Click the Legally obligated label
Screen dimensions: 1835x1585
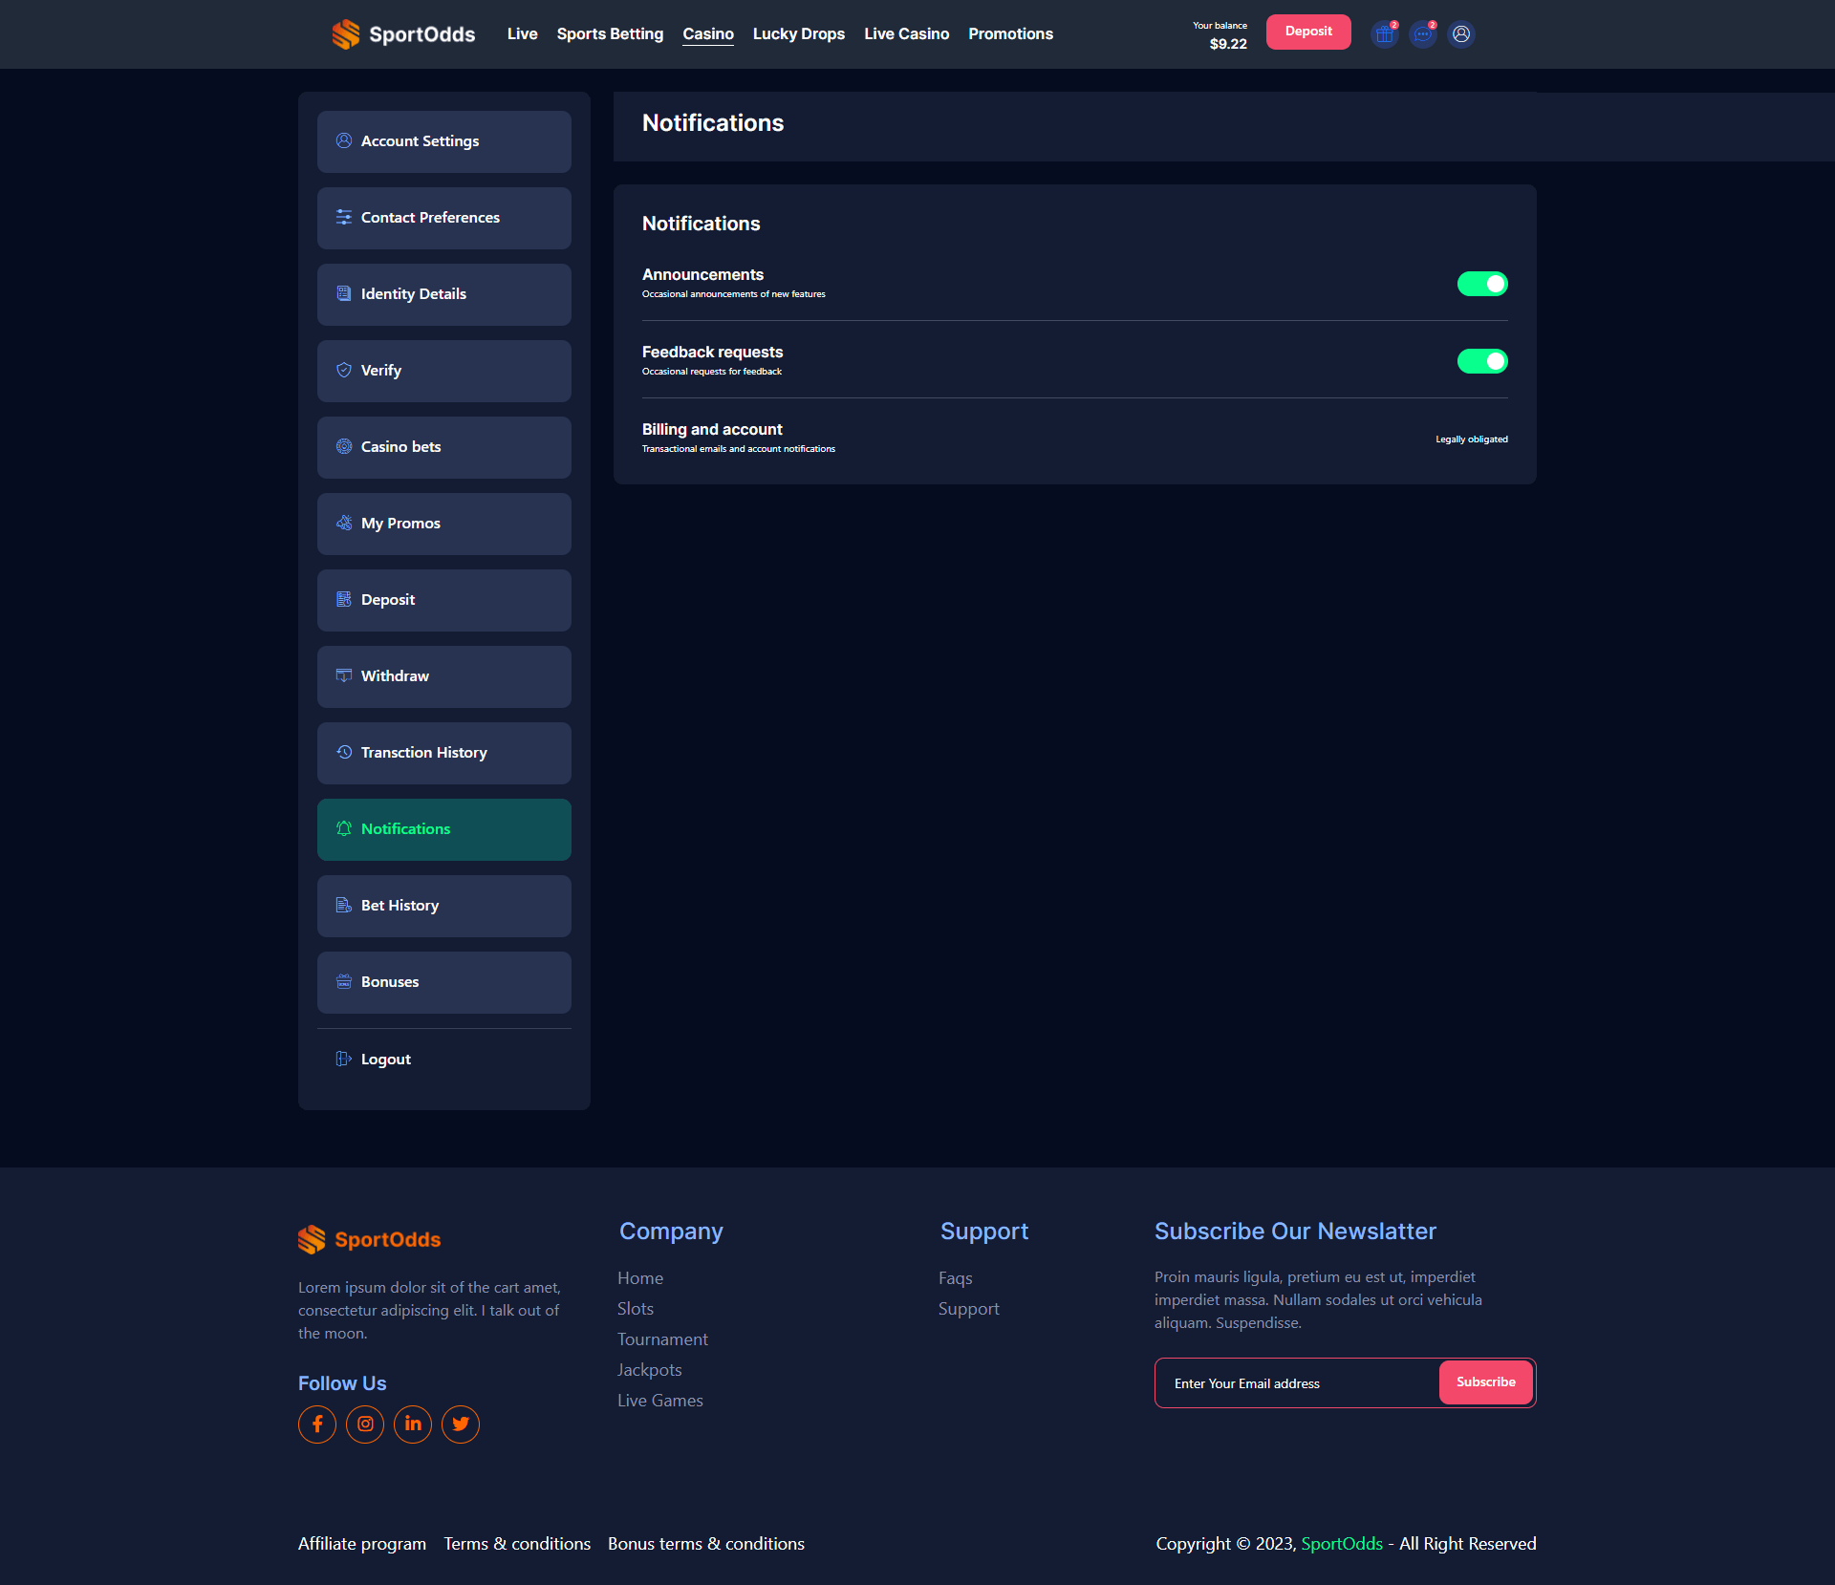[1472, 439]
